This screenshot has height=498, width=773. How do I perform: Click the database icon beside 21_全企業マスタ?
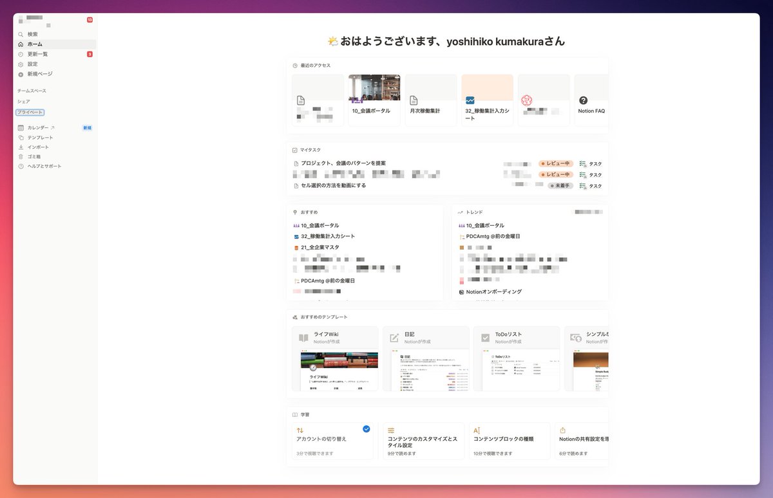point(296,247)
